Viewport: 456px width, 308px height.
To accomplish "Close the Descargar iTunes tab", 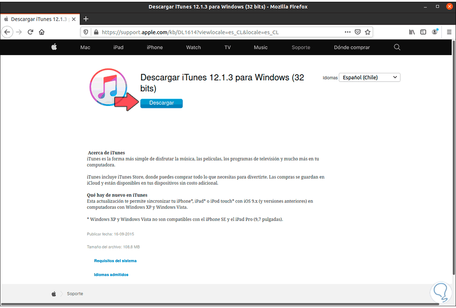I will point(74,19).
